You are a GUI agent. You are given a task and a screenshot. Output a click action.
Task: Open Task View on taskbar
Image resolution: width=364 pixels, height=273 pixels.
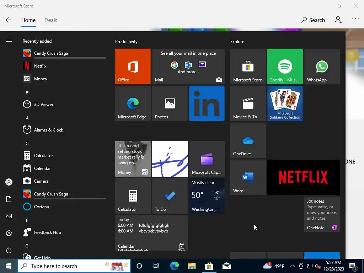pyautogui.click(x=156, y=266)
